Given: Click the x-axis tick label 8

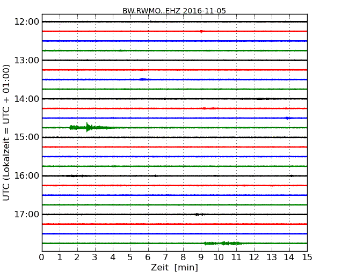Looking at the screenshot, I should point(183,258).
